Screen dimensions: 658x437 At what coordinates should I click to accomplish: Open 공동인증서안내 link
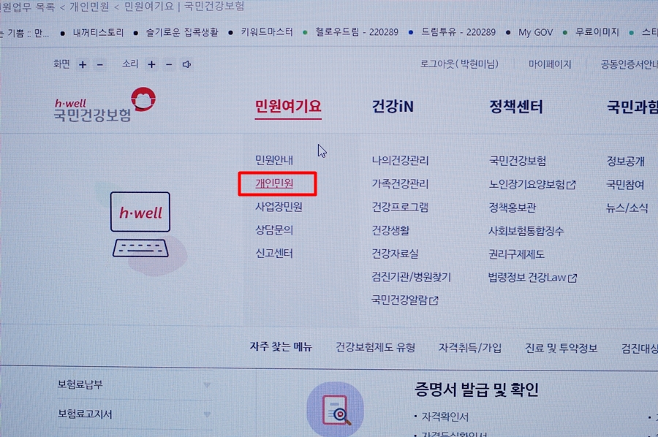click(629, 64)
